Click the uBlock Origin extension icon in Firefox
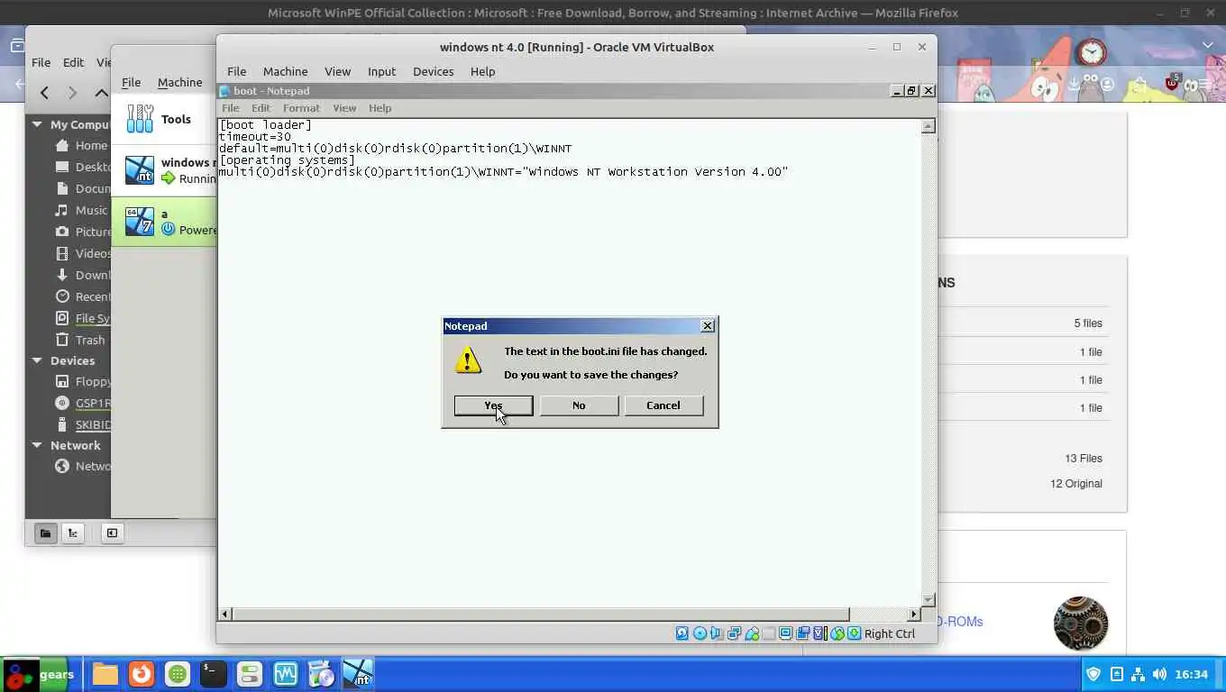 [x=1172, y=83]
